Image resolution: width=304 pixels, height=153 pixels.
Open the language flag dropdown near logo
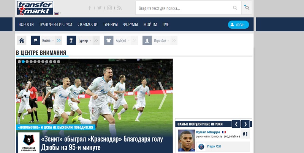point(58,13)
